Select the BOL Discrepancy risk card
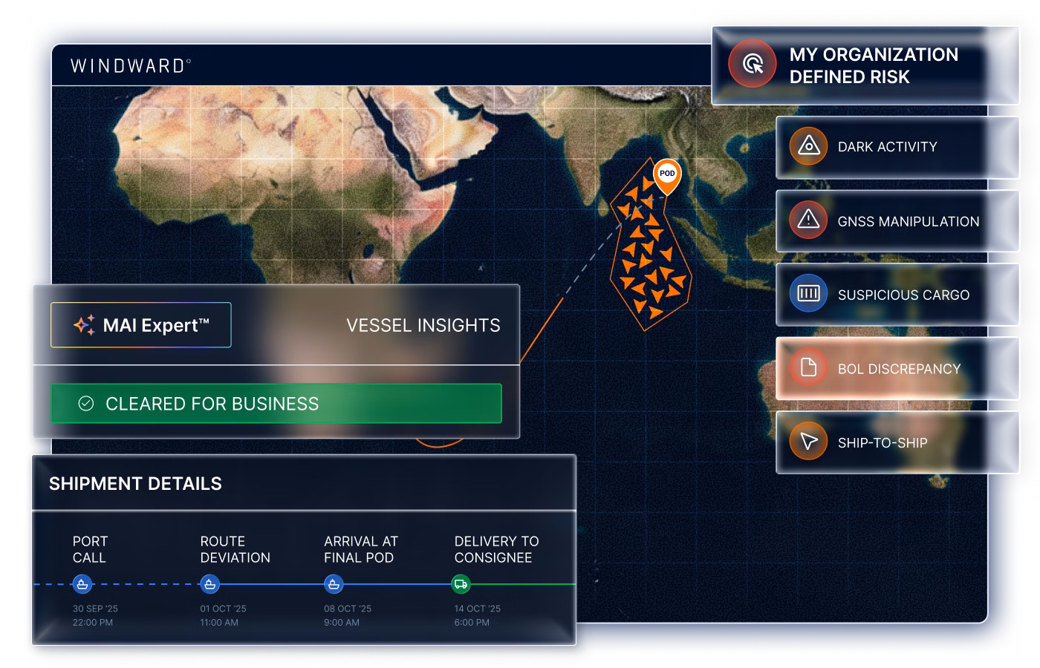This screenshot has height=668, width=1040. (897, 368)
